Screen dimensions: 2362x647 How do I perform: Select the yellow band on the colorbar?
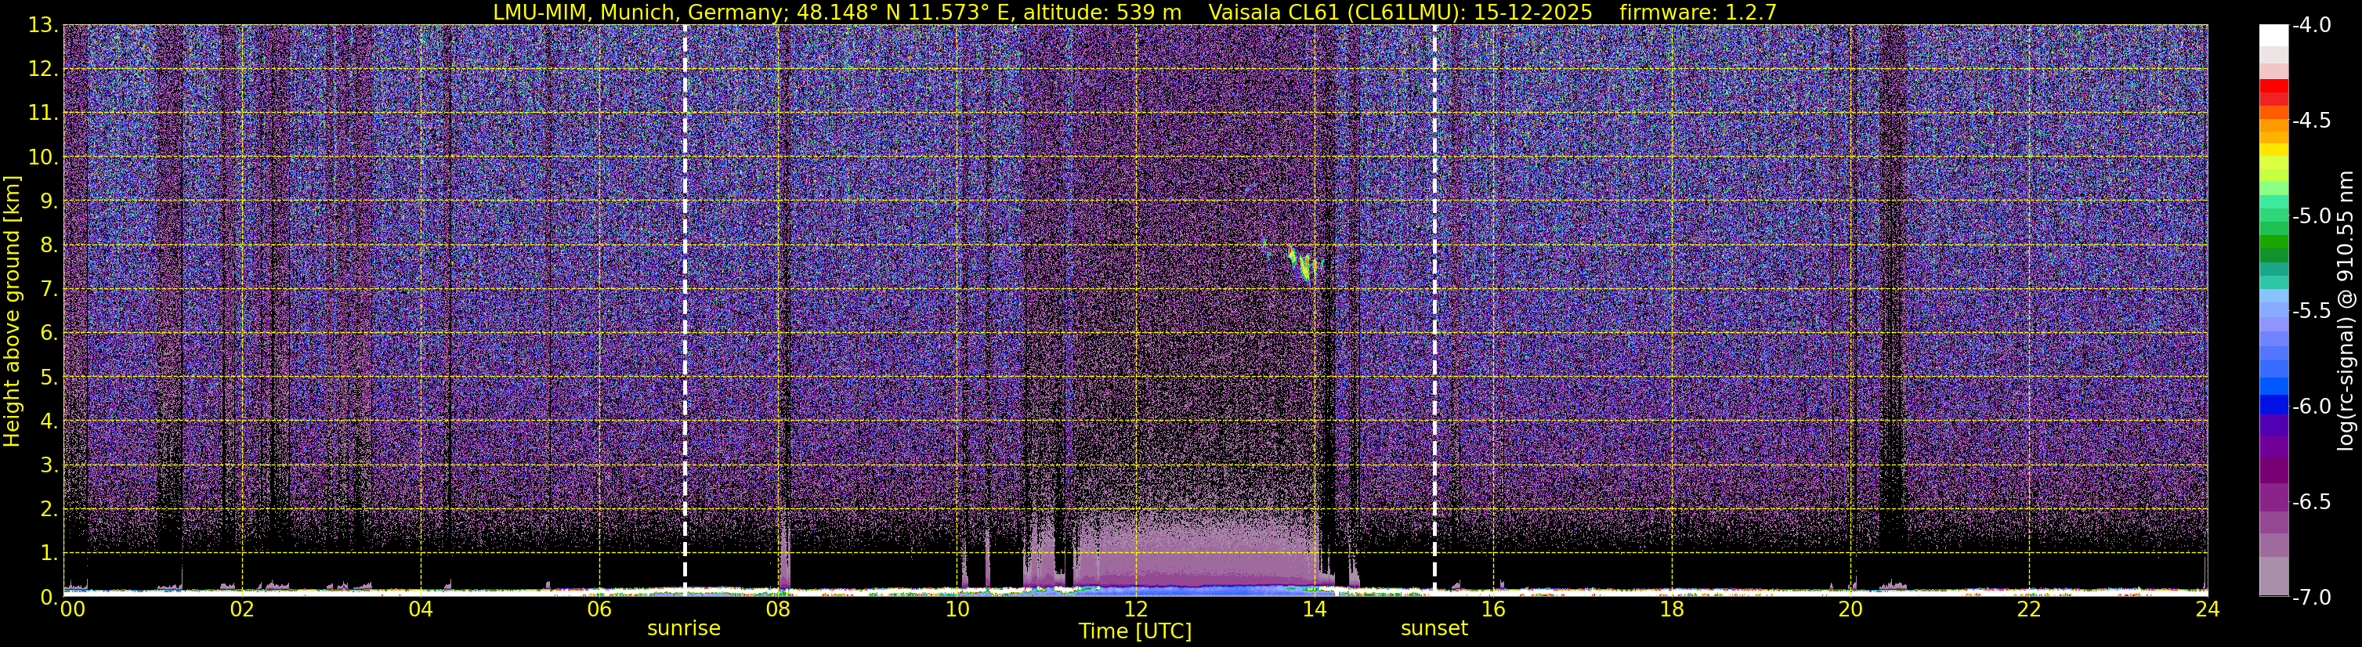coord(2273,151)
